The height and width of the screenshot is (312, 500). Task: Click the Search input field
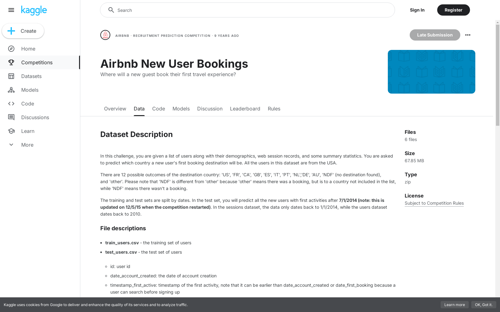[247, 10]
